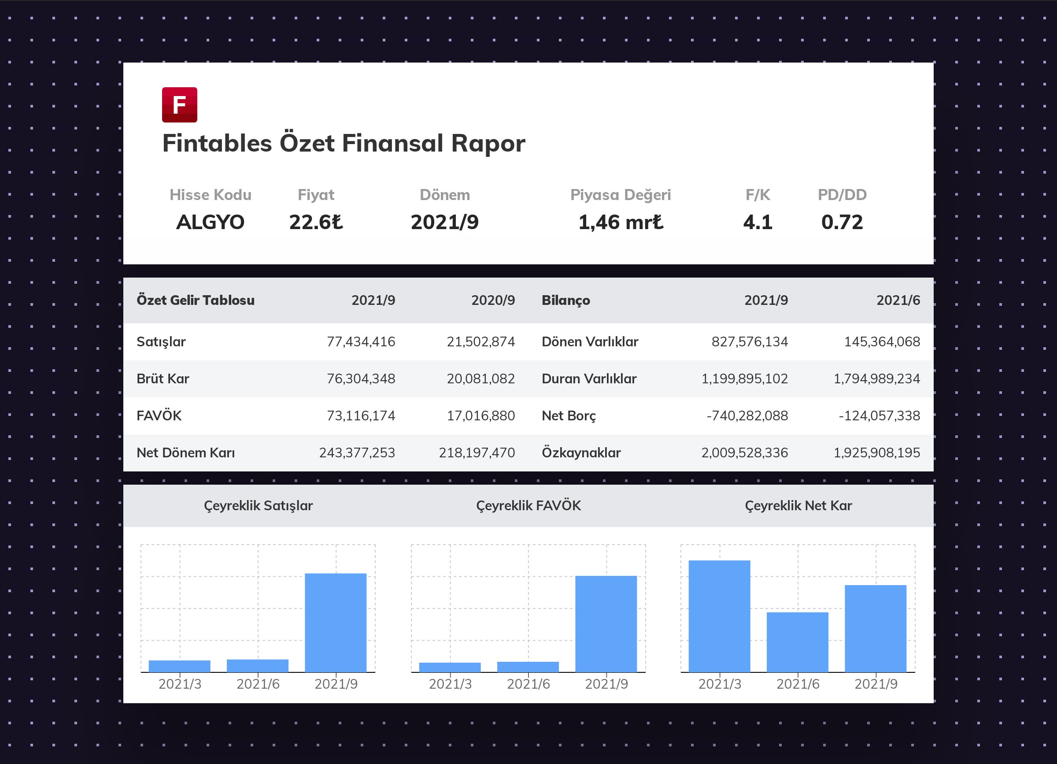Click the 2021/9 bar in Çeyreklik FAVÖK

[x=606, y=624]
